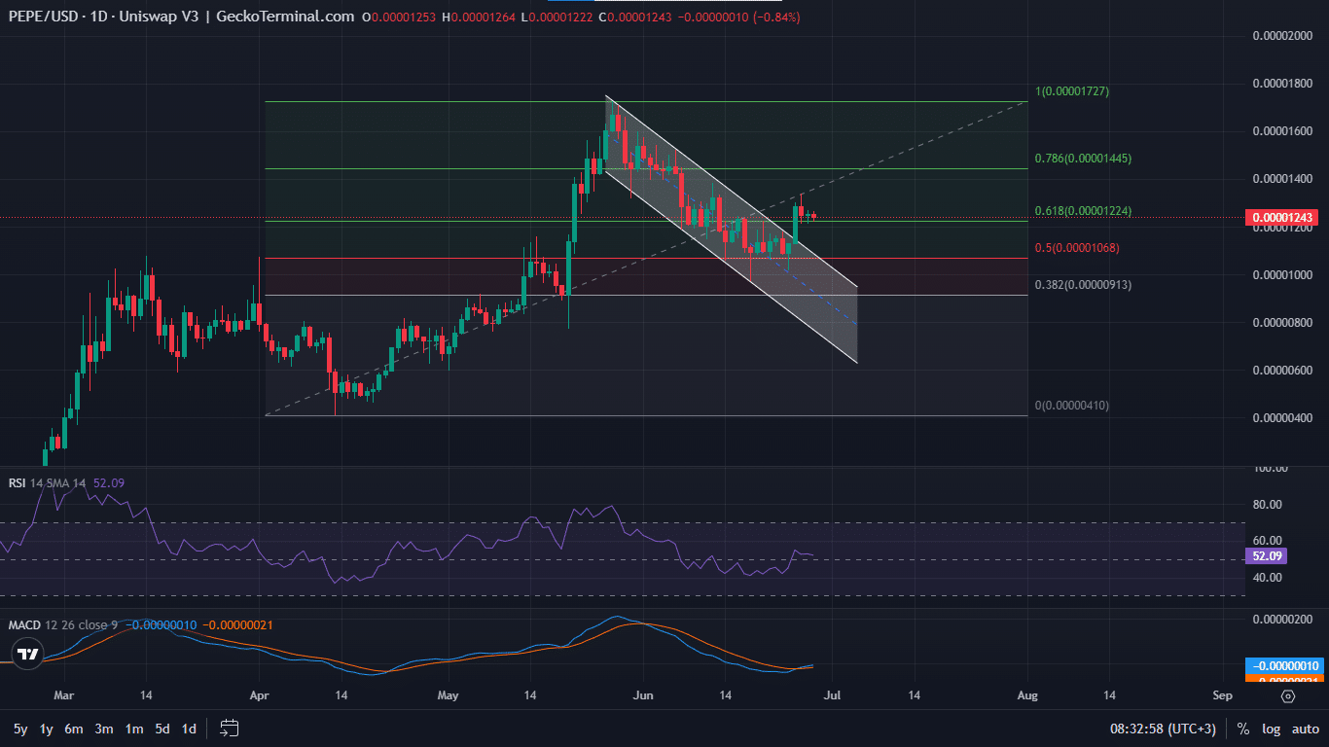The width and height of the screenshot is (1329, 747).
Task: Click the Jul date on time axis
Action: click(832, 696)
